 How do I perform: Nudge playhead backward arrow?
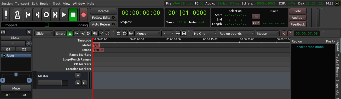284,33
